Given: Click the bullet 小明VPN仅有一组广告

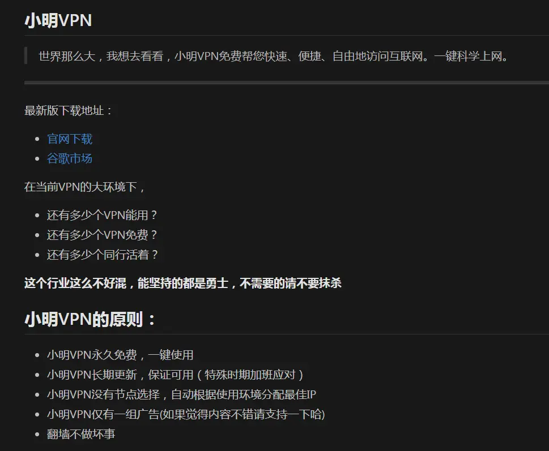Looking at the screenshot, I should pyautogui.click(x=186, y=415).
